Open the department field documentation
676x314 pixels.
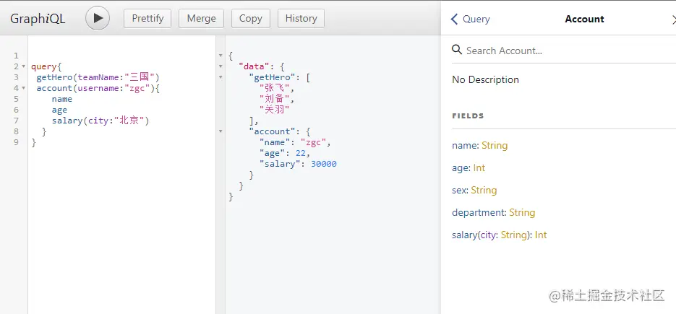(x=479, y=213)
